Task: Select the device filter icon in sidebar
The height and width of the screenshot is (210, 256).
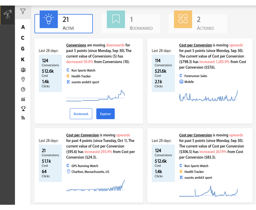Action: pyautogui.click(x=23, y=70)
